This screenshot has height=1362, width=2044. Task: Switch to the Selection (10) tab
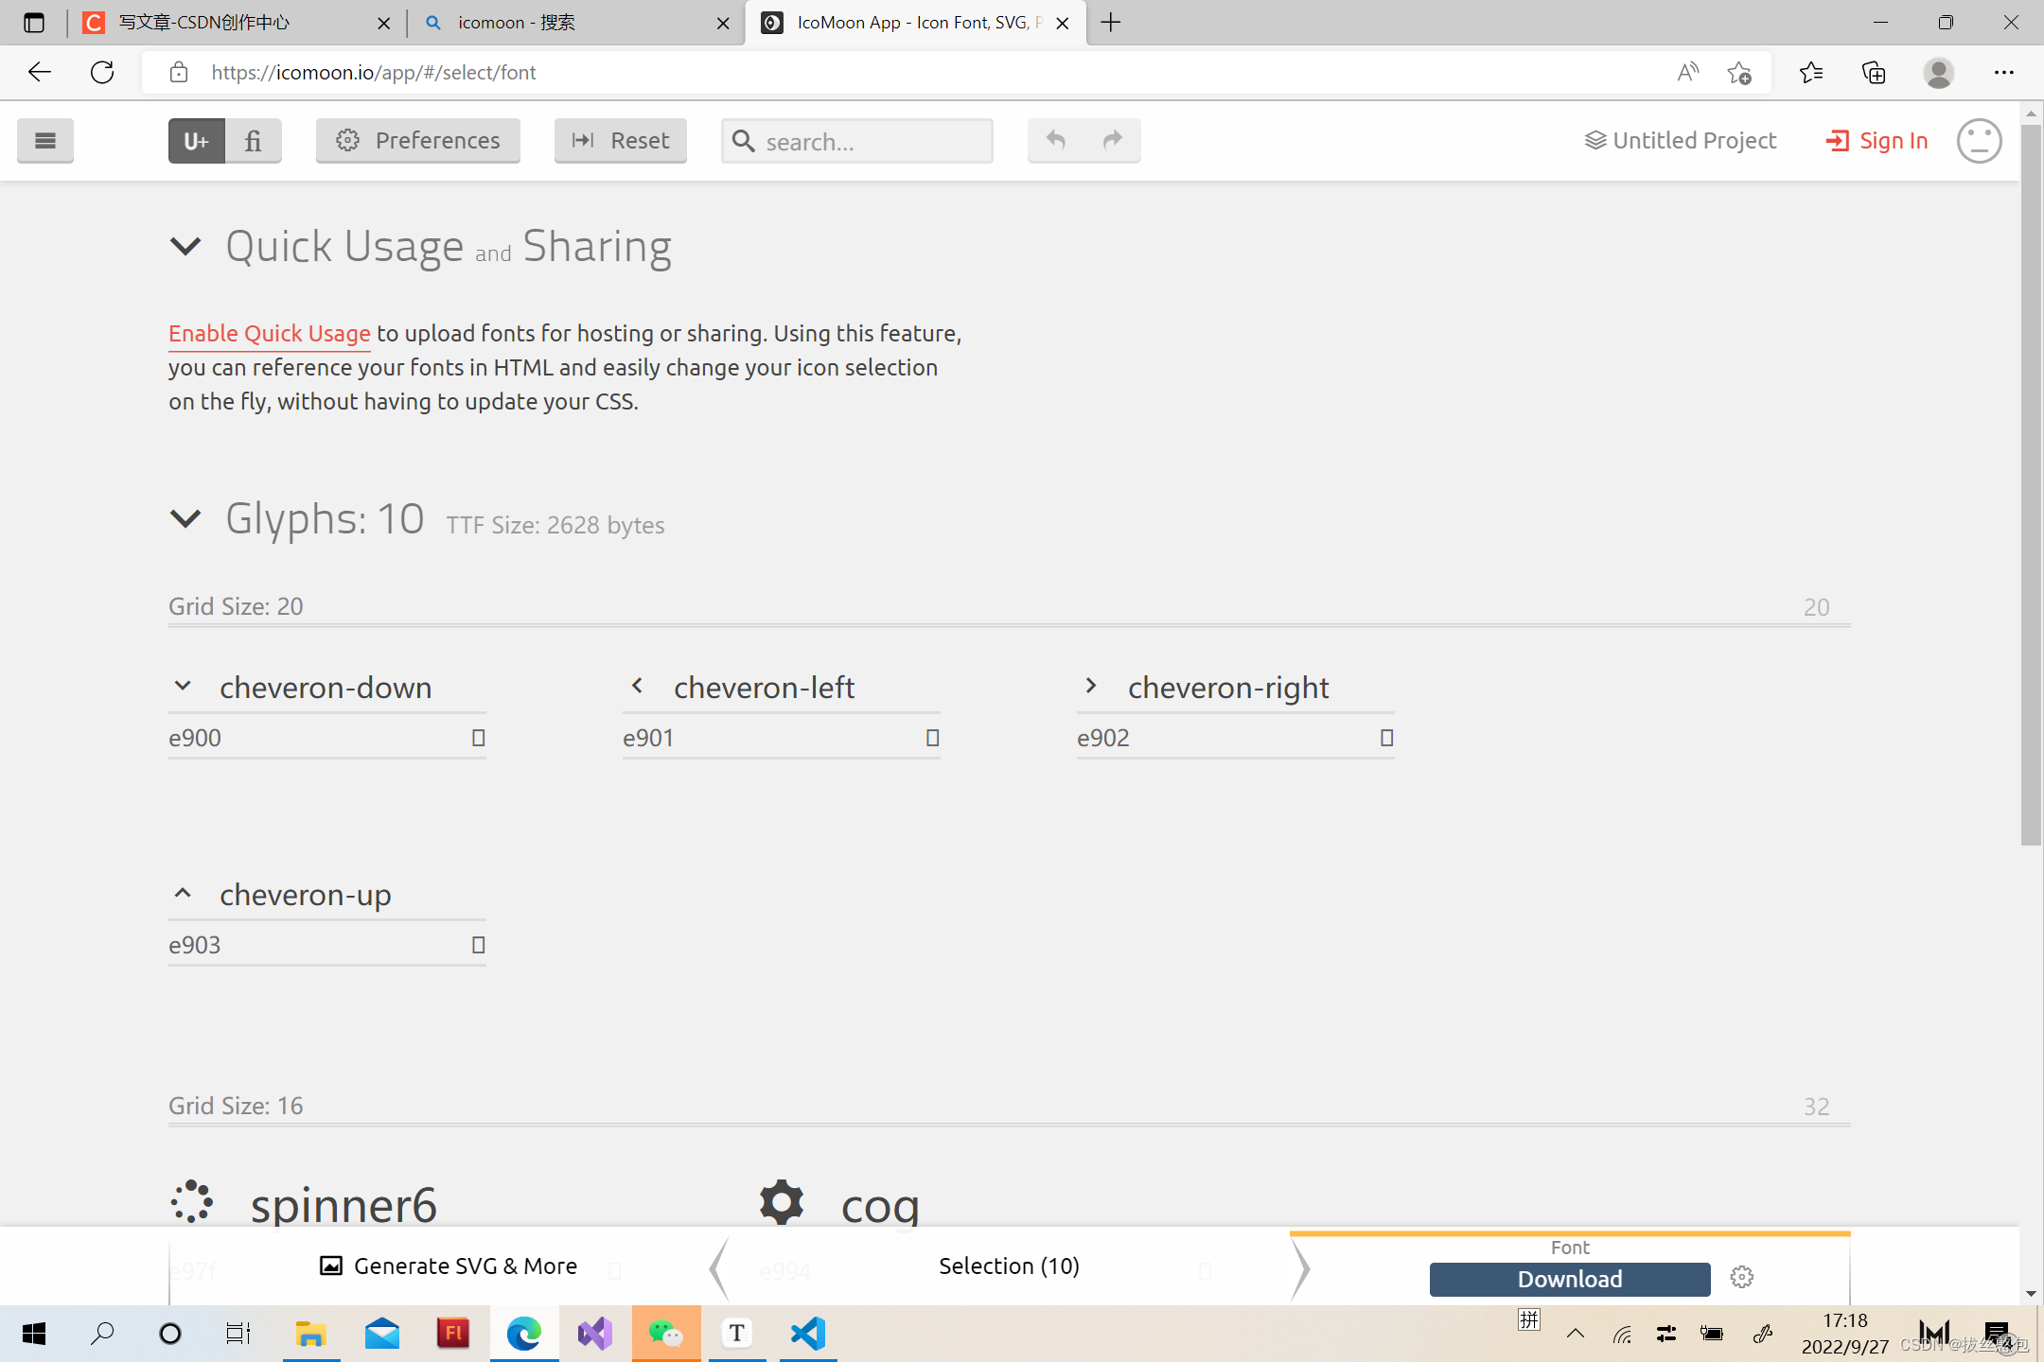coord(1009,1266)
